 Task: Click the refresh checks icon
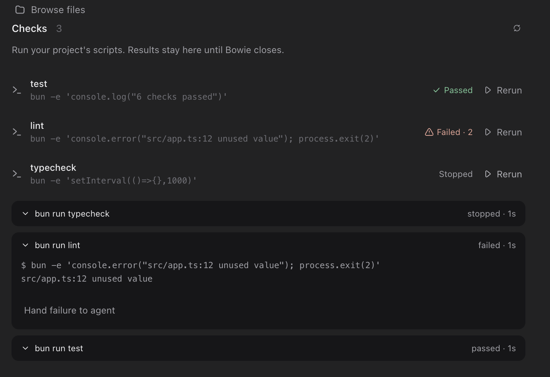(x=517, y=28)
